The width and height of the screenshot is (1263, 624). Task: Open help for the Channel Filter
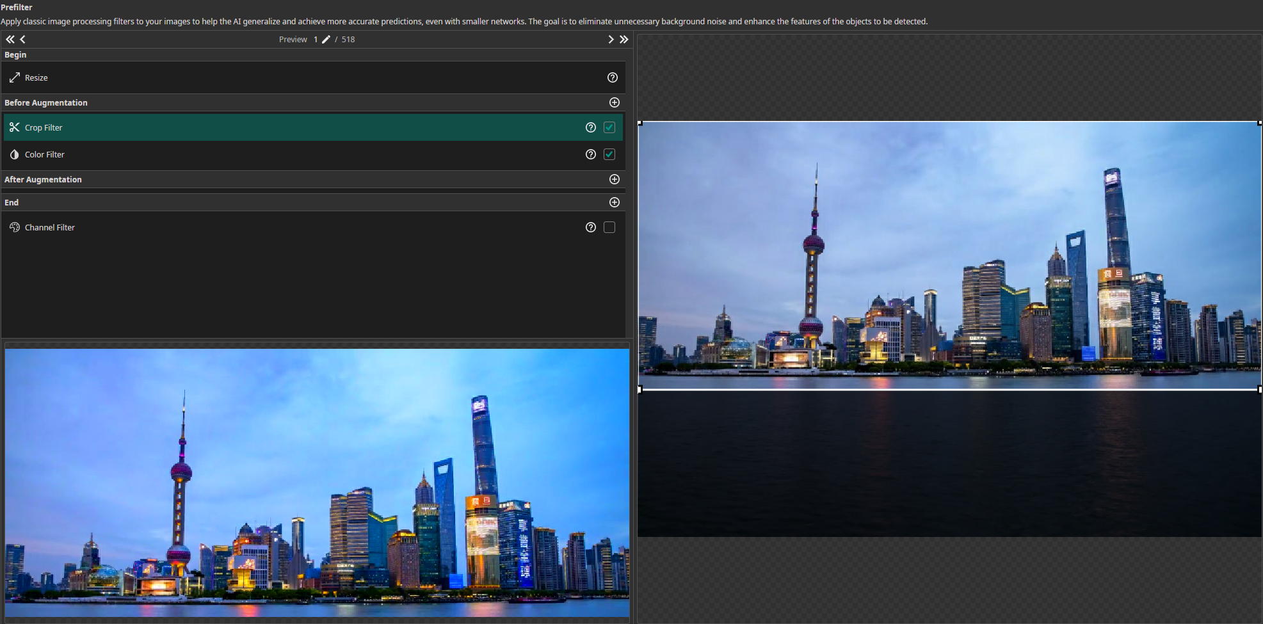[x=590, y=227]
